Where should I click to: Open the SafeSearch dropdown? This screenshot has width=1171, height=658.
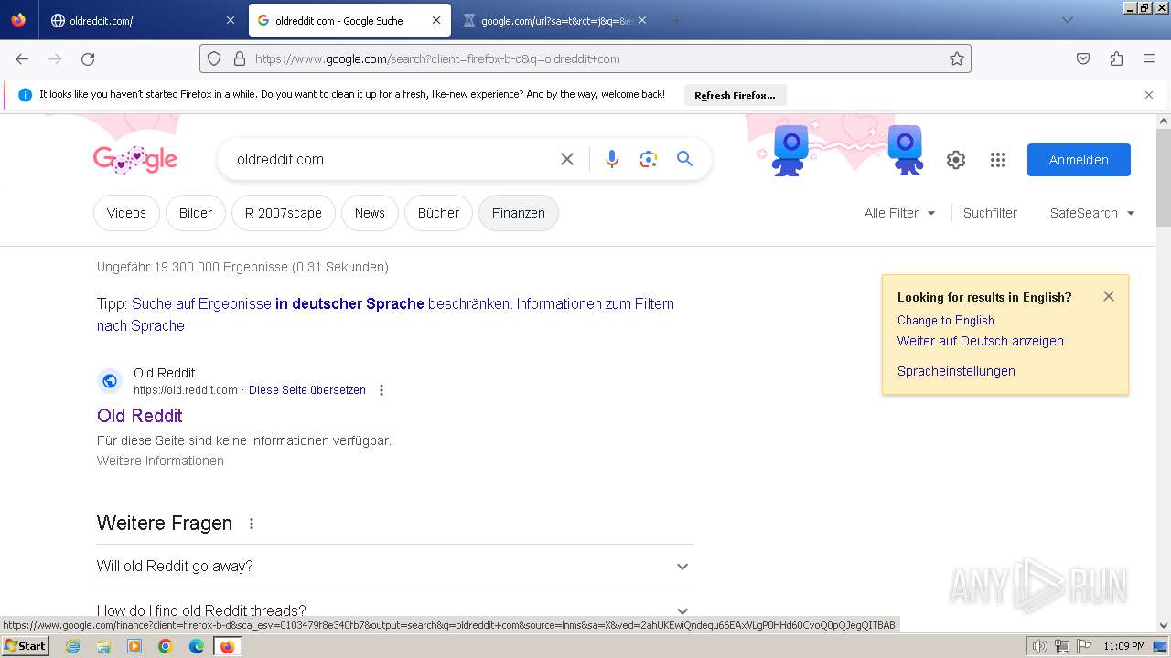click(1092, 213)
